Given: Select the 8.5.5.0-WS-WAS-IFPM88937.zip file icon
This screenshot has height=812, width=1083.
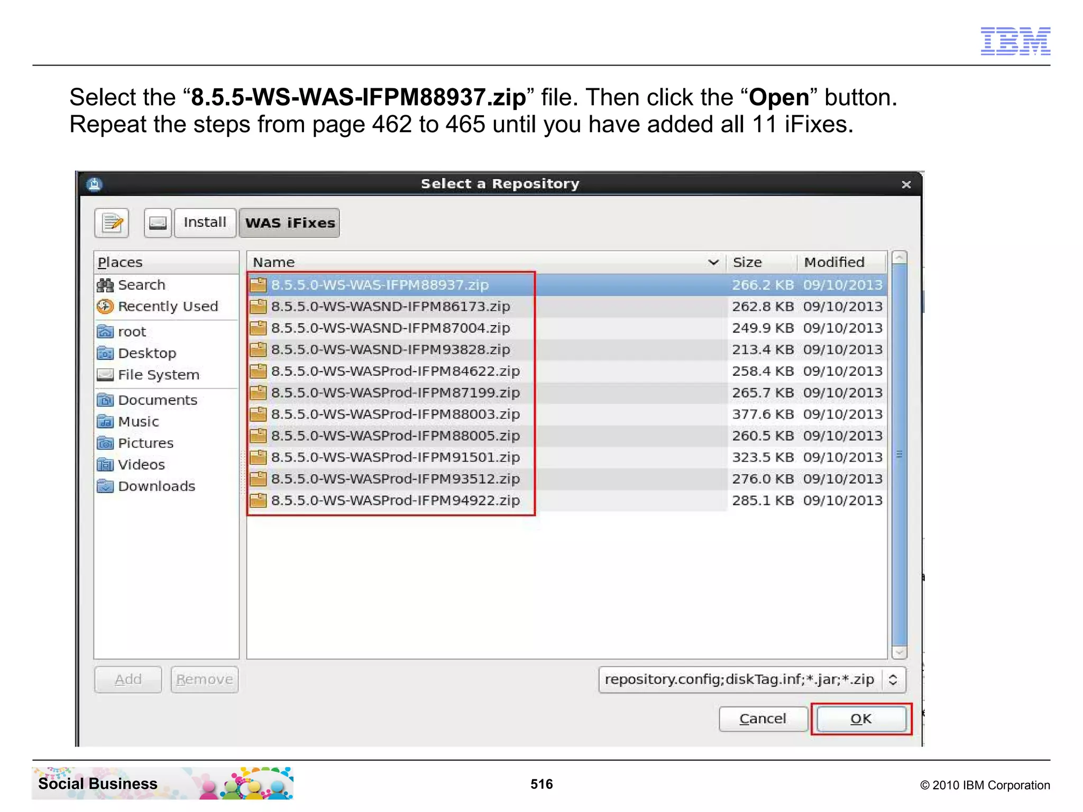Looking at the screenshot, I should coord(258,285).
